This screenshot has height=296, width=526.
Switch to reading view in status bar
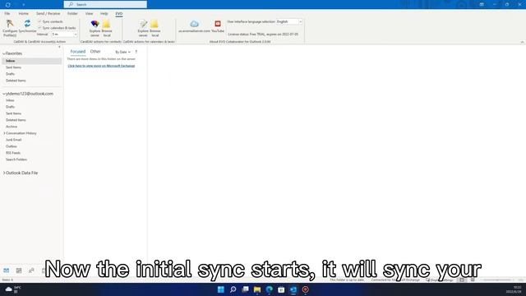[x=473, y=280]
